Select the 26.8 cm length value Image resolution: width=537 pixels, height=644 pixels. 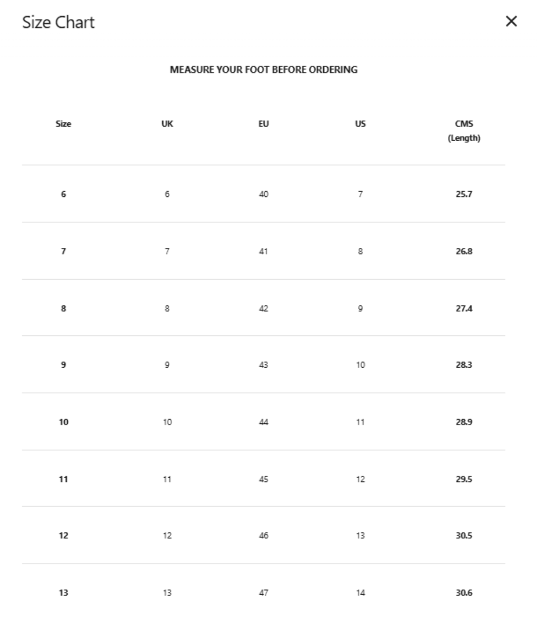(x=464, y=251)
